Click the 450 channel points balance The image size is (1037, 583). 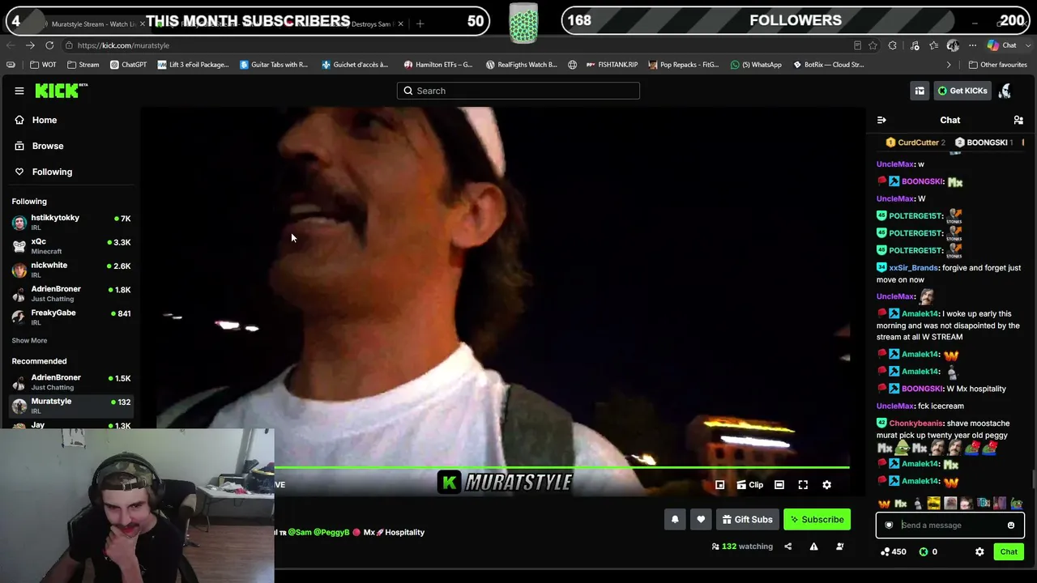pos(894,552)
